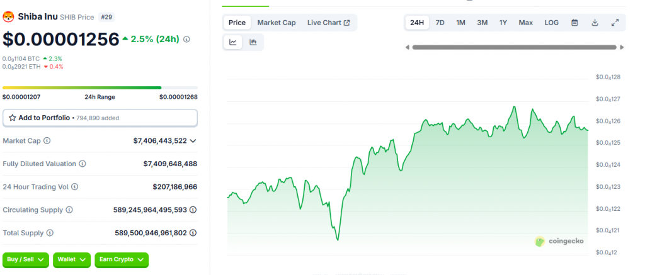Select the 3M time range

click(482, 23)
